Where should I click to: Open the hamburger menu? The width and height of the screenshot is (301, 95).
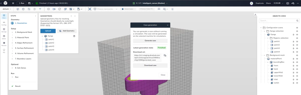(x=13, y=3)
